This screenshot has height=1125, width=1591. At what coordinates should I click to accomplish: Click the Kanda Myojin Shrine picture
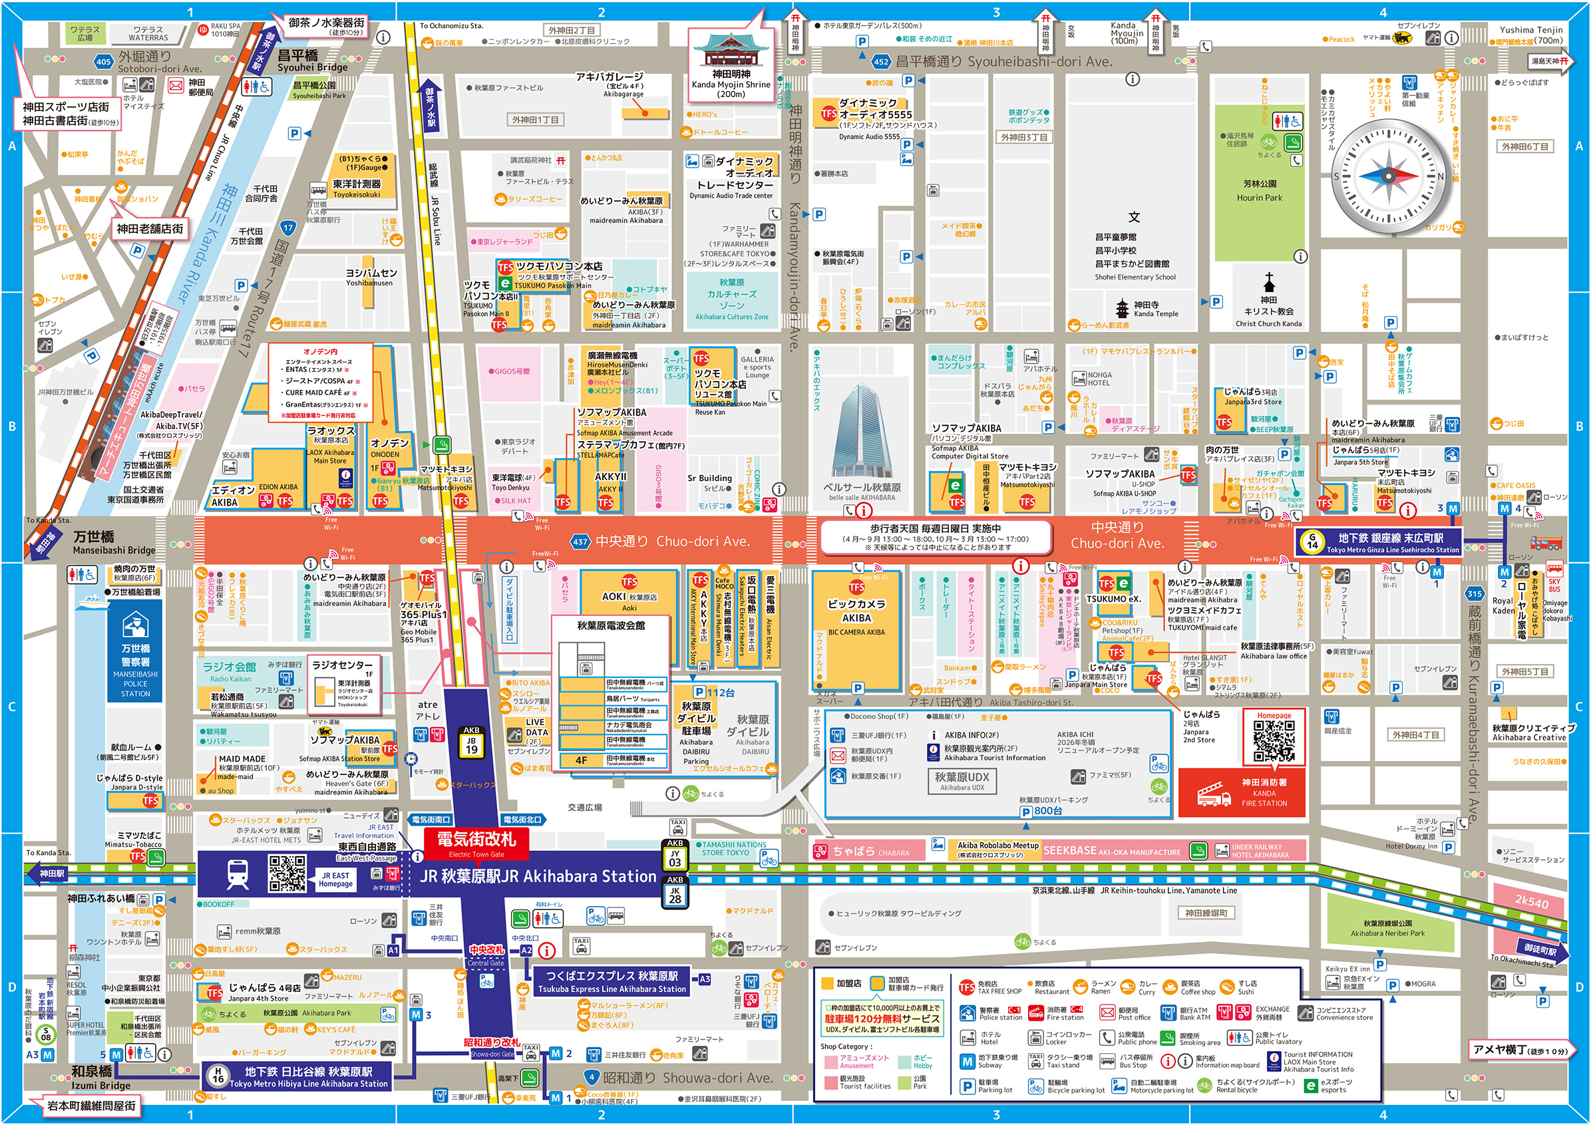[731, 50]
